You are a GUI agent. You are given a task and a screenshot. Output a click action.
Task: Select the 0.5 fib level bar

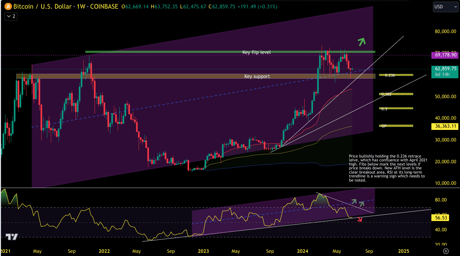click(x=396, y=108)
